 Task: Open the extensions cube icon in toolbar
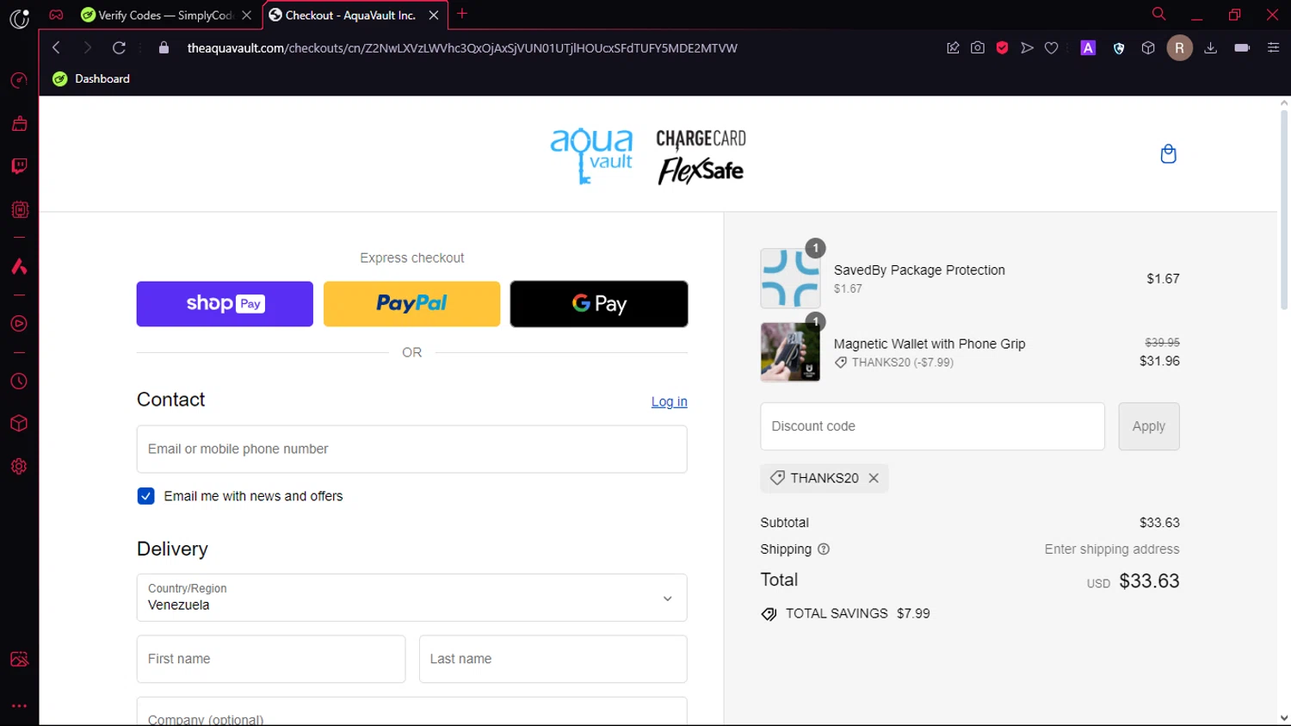click(1148, 48)
